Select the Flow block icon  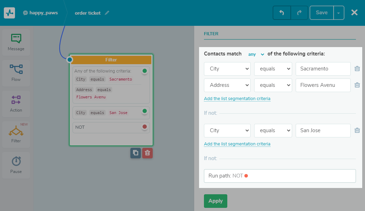tap(16, 69)
